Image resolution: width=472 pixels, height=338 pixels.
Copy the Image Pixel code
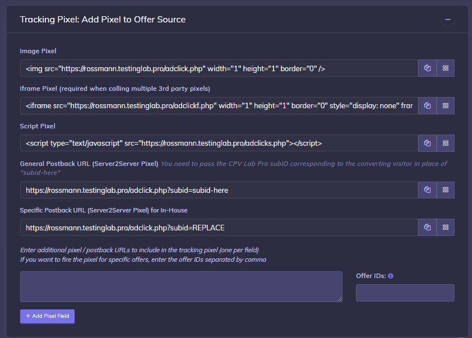427,68
